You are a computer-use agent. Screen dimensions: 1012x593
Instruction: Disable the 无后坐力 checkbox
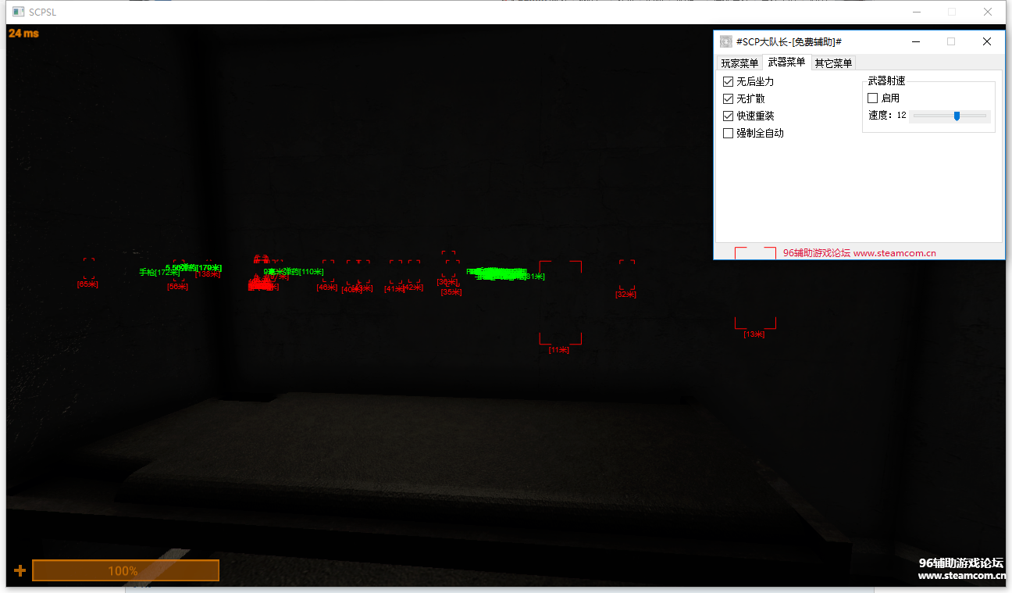point(728,82)
